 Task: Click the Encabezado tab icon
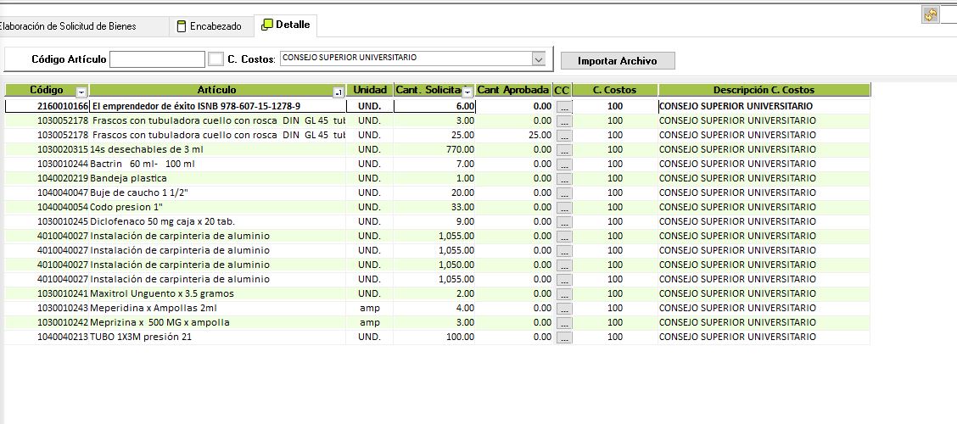click(181, 26)
